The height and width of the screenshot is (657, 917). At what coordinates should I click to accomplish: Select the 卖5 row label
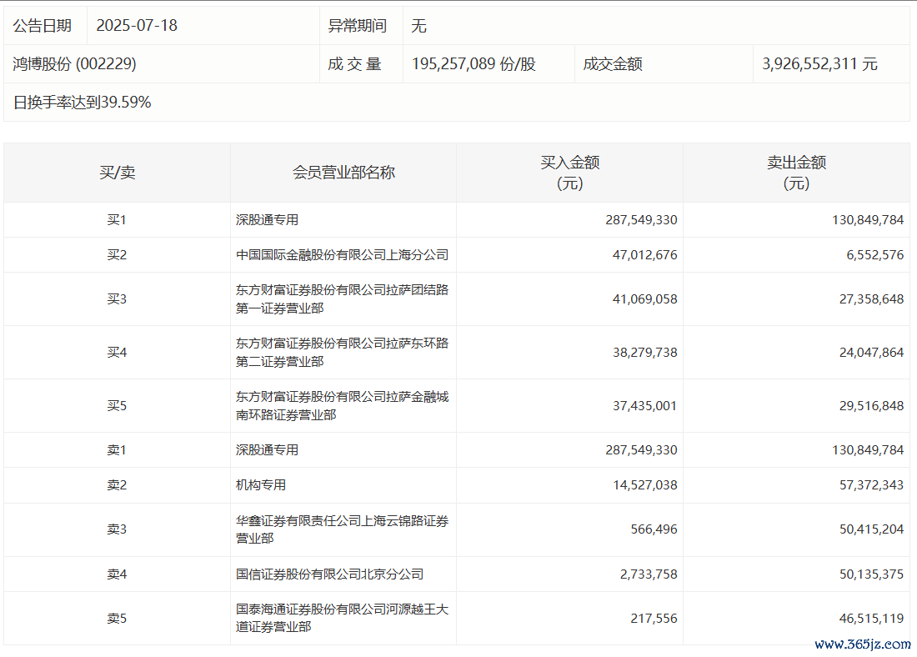coord(117,618)
